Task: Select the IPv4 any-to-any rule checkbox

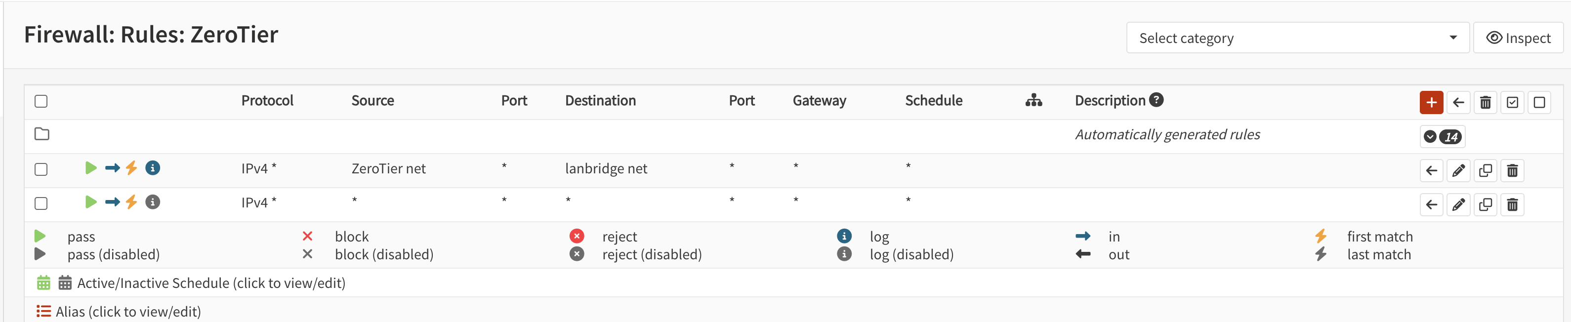Action: click(41, 203)
